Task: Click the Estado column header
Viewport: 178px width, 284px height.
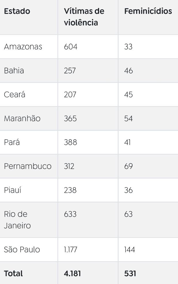Action: pos(17,11)
